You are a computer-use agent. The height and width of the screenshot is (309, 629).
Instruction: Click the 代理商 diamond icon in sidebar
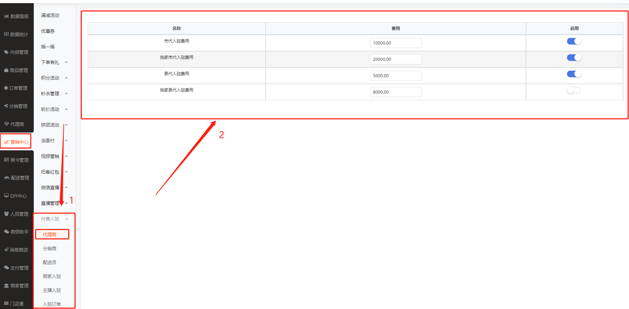[x=6, y=124]
